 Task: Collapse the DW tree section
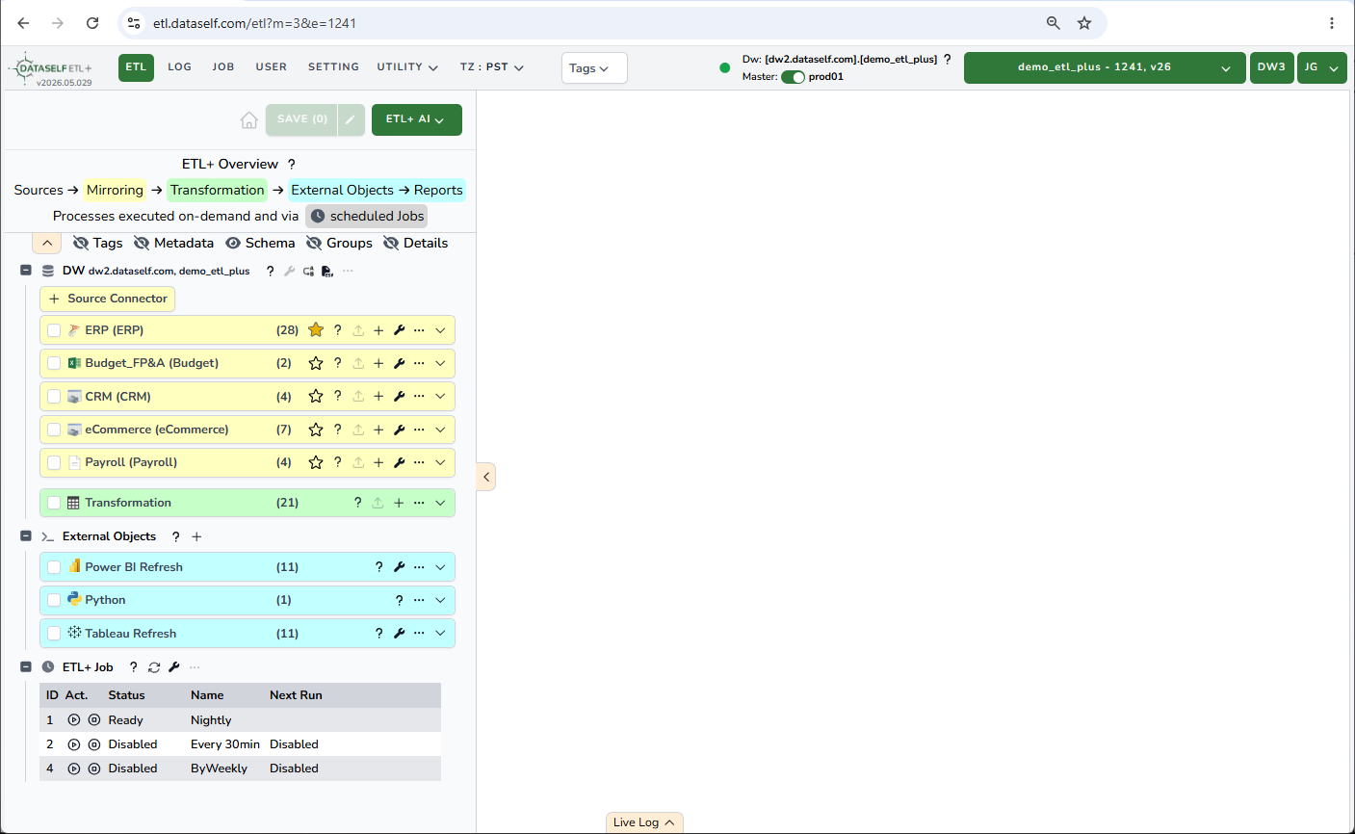click(x=26, y=271)
